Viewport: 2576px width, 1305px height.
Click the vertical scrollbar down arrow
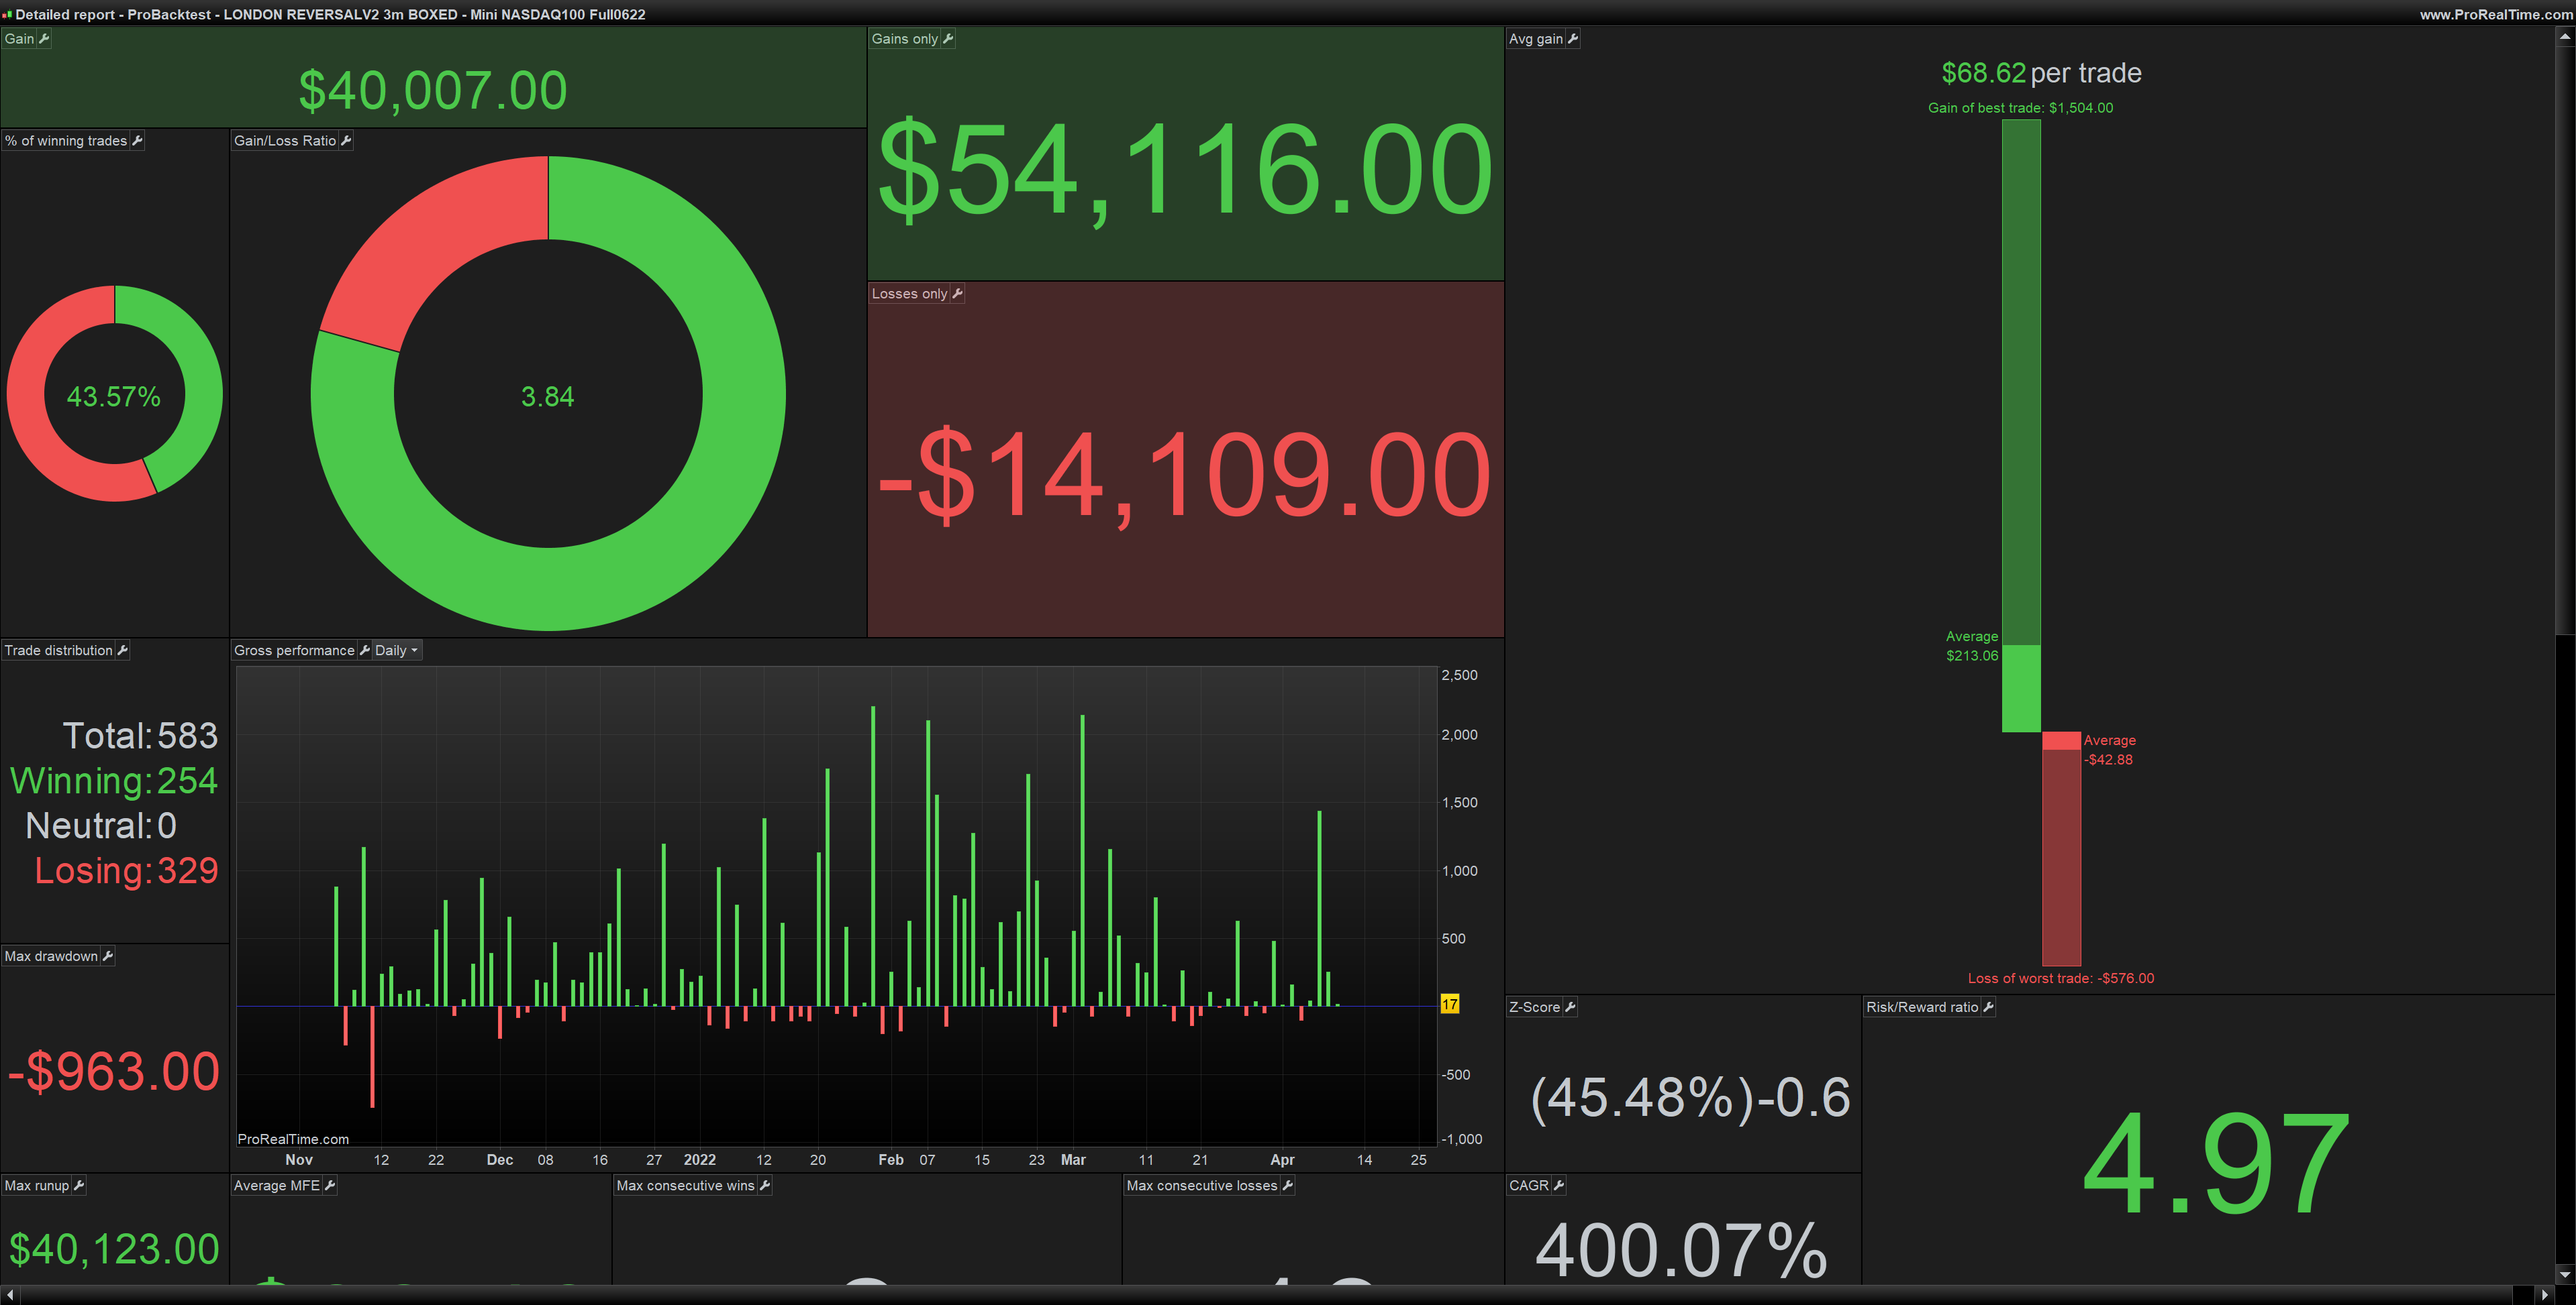tap(2565, 1275)
